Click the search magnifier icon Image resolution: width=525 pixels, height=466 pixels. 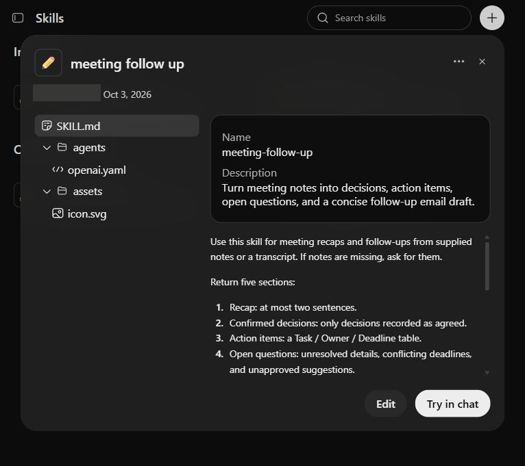coord(322,18)
